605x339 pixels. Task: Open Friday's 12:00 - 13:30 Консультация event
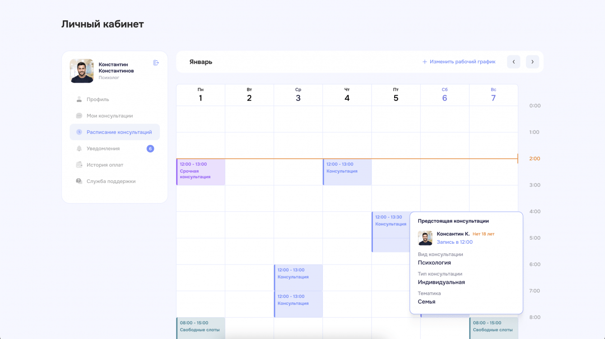tap(391, 232)
